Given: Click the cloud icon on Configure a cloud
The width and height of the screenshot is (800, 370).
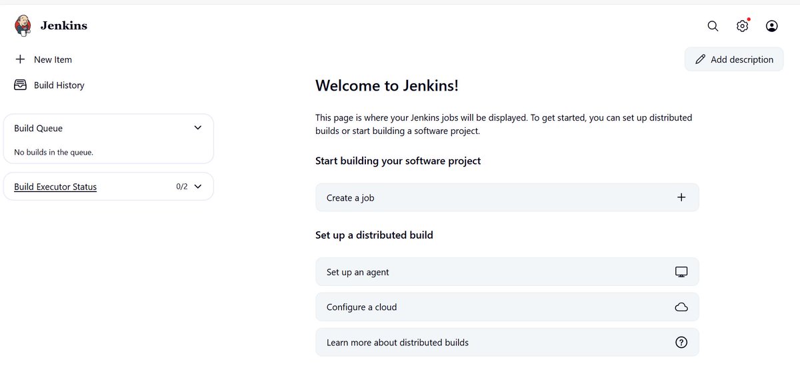Looking at the screenshot, I should tap(681, 307).
